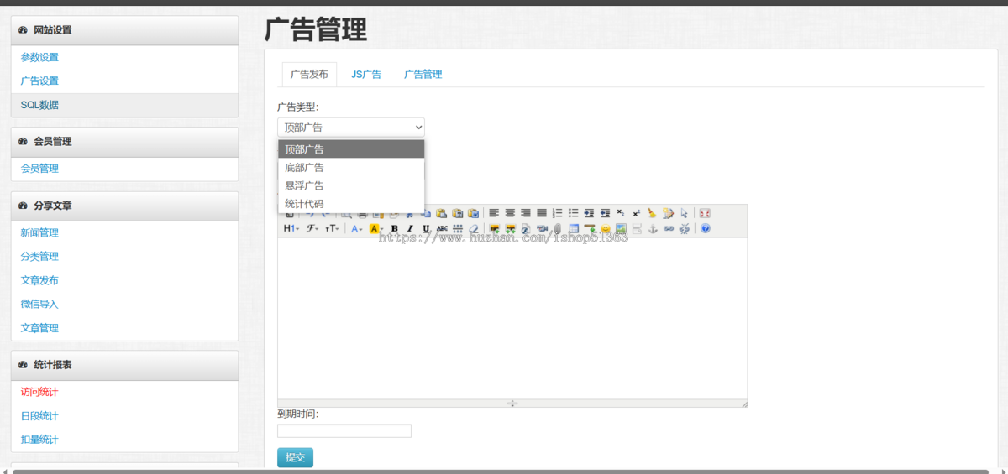The height and width of the screenshot is (474, 1008).
Task: Insert an anchor
Action: 653,228
